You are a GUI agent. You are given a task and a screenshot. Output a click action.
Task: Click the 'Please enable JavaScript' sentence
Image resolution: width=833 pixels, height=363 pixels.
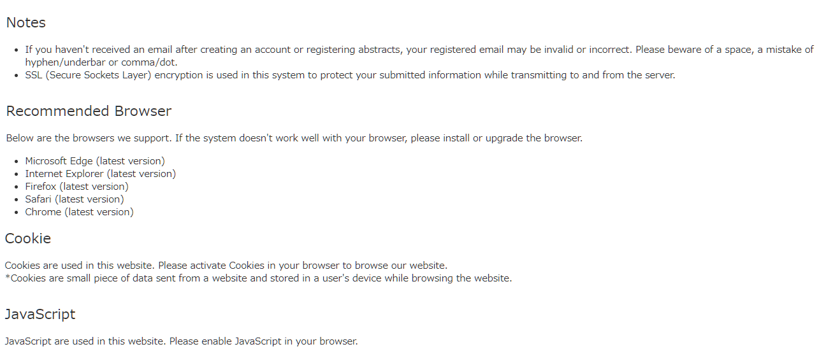click(x=263, y=341)
